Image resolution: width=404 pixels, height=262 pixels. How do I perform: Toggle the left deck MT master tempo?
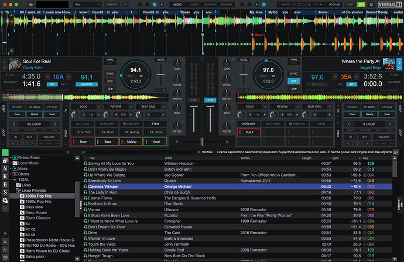click(x=52, y=84)
